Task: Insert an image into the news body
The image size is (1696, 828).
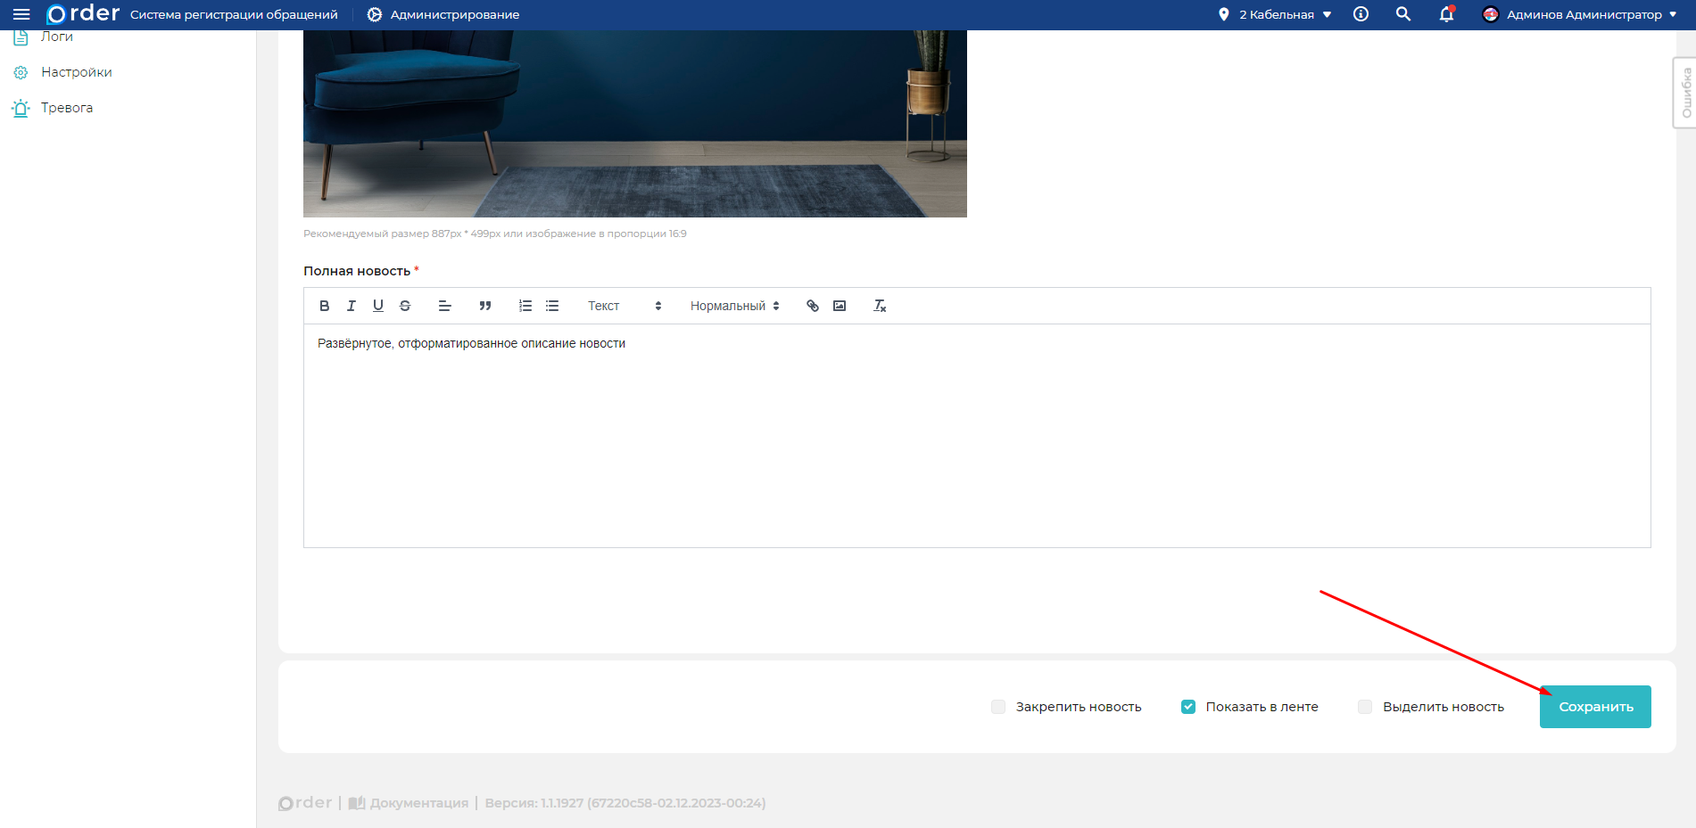Action: (x=840, y=306)
